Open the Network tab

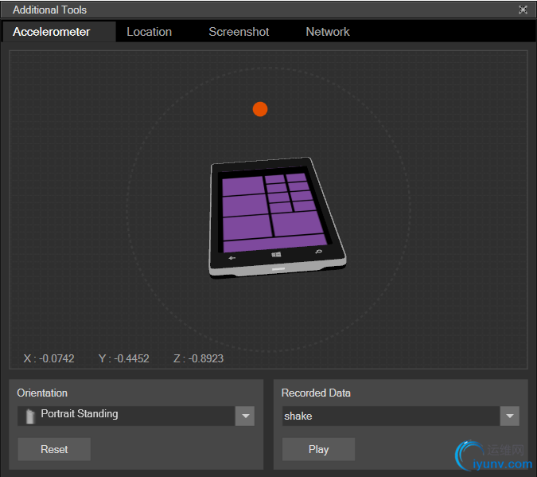328,32
